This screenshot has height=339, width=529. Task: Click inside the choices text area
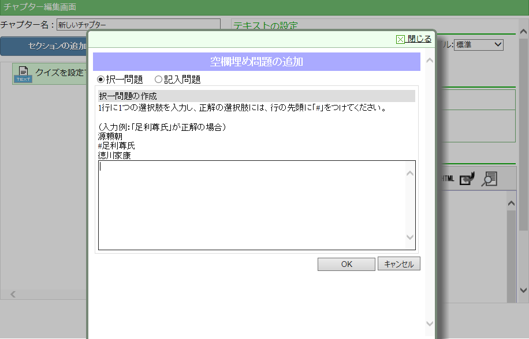click(x=252, y=205)
